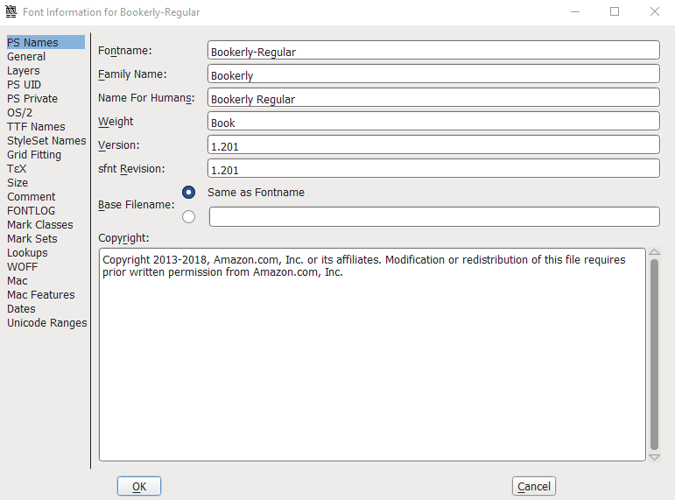The height and width of the screenshot is (500, 675).
Task: Click the Name For Humans label
Action: 146,98
